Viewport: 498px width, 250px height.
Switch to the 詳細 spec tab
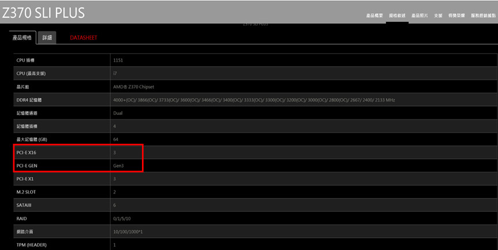click(x=47, y=38)
